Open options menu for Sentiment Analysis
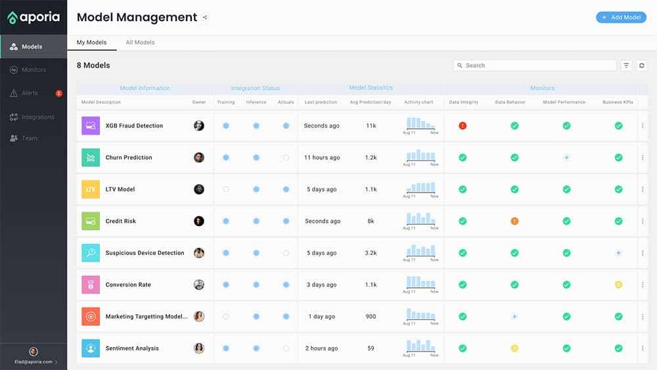The image size is (657, 370). pyautogui.click(x=643, y=348)
